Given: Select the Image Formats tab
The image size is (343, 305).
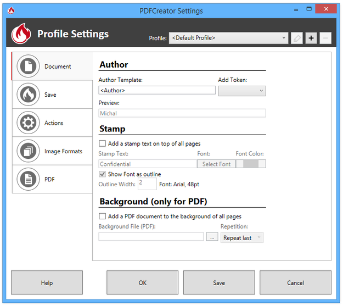Looking at the screenshot, I should point(52,151).
